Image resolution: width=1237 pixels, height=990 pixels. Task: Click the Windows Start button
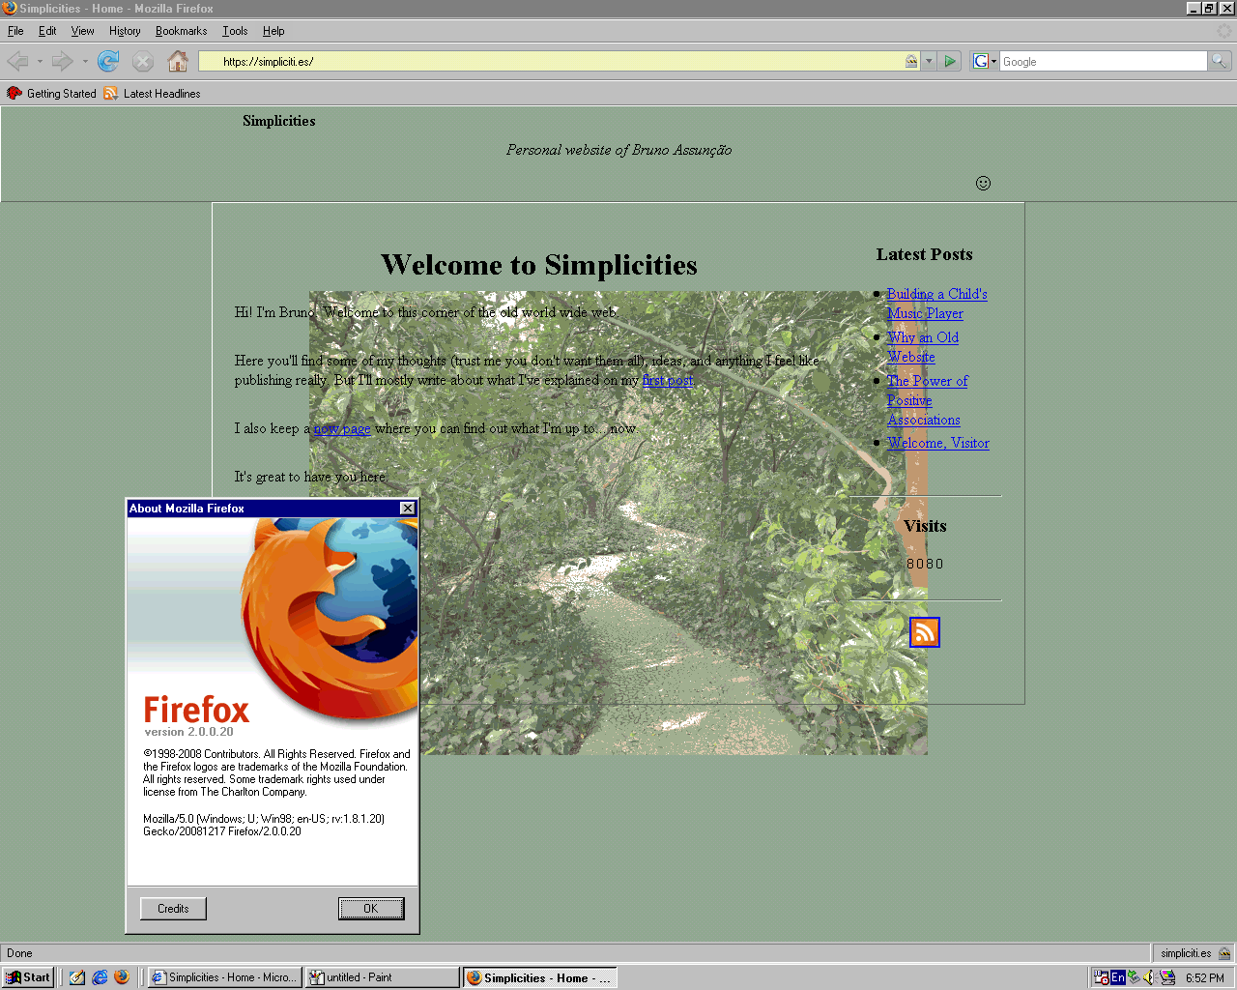click(x=27, y=977)
